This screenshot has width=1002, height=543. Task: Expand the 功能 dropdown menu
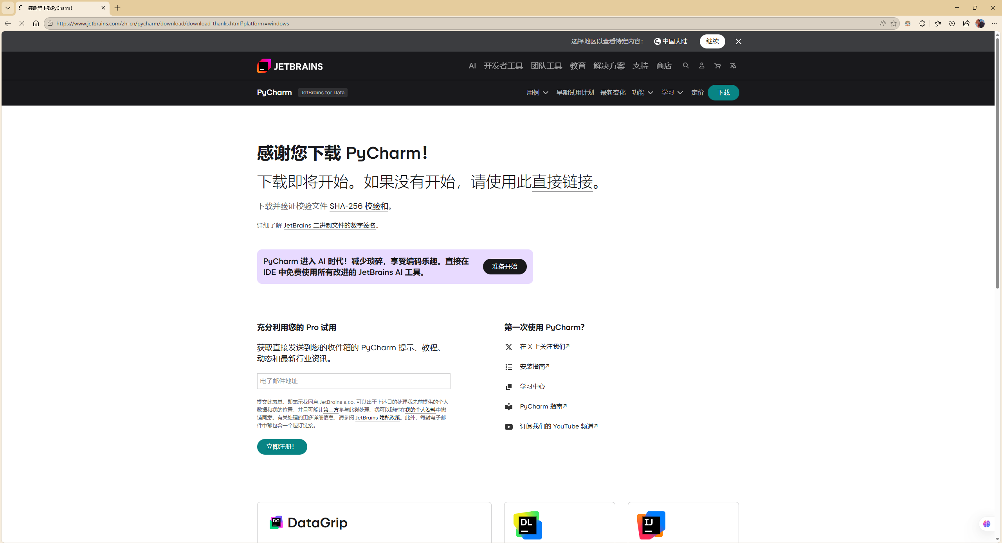[x=642, y=93]
